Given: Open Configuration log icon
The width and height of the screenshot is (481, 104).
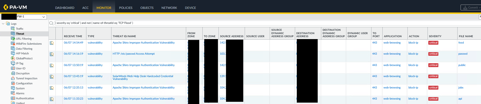Looking at the screenshot, I should click(x=13, y=83).
